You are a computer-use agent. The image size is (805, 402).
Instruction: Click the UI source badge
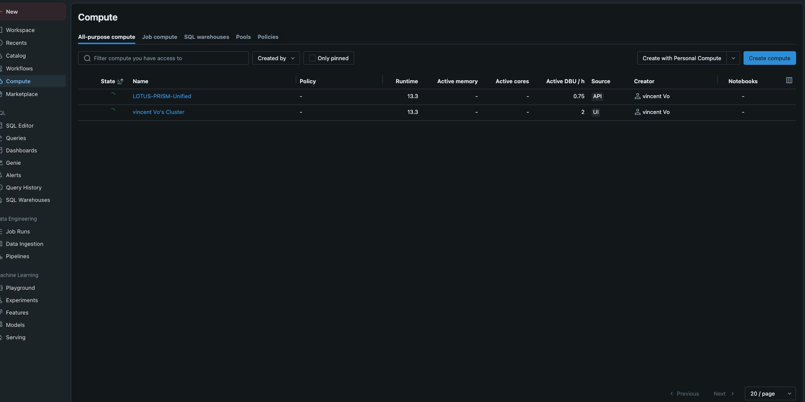595,112
